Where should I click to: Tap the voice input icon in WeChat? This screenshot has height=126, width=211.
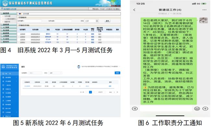point(135,109)
